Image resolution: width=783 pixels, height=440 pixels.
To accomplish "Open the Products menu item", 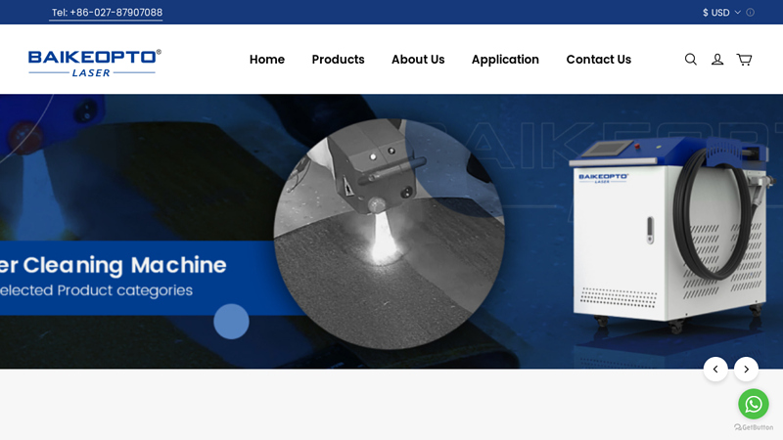I will tap(338, 60).
